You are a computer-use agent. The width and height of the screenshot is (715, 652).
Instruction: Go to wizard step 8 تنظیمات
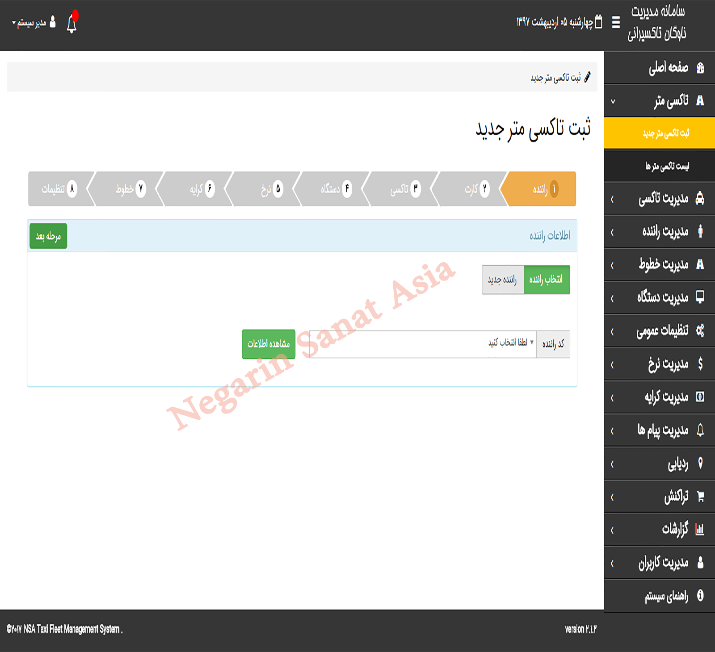click(61, 189)
